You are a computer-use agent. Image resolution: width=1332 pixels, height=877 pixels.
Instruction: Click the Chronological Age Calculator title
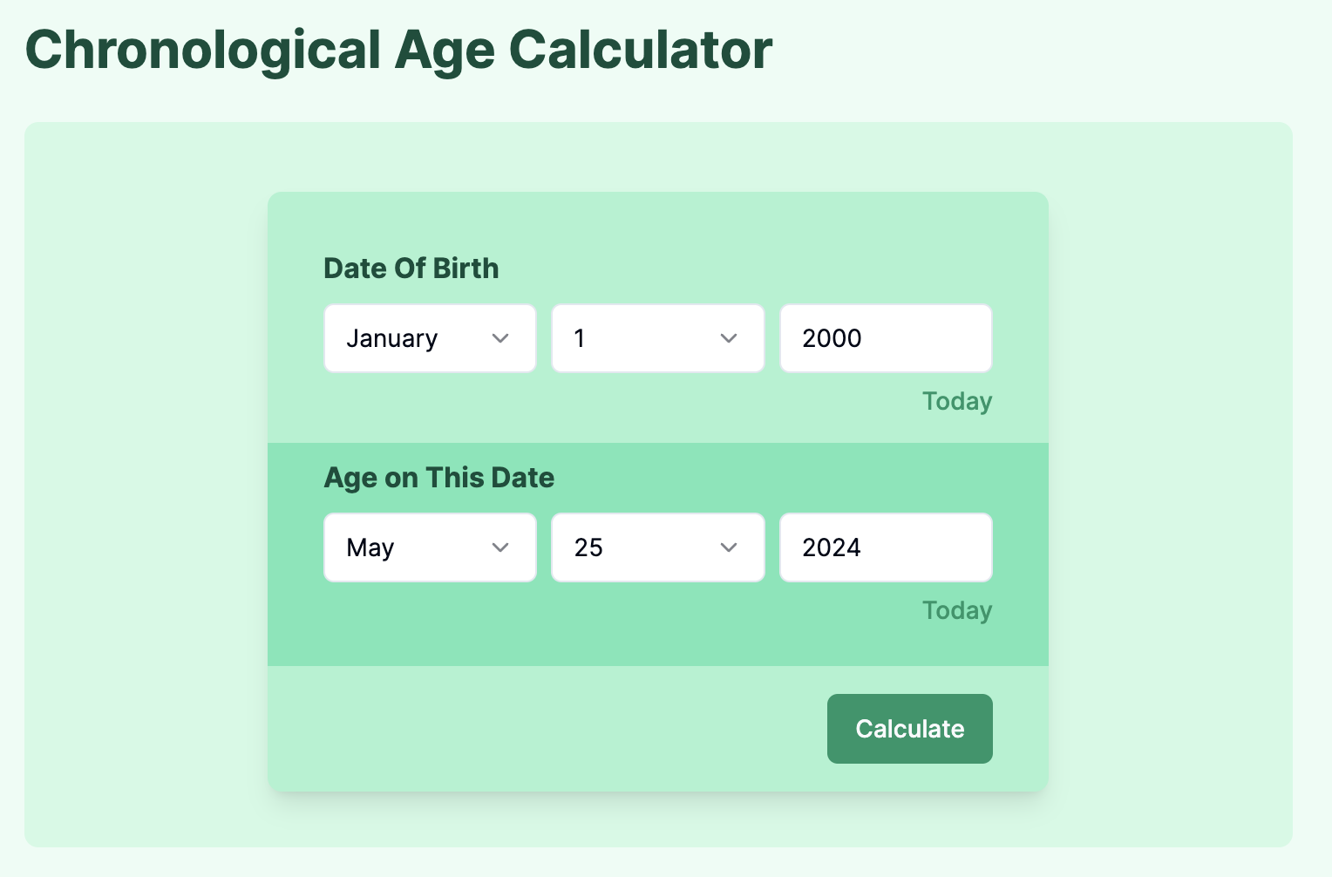click(x=398, y=50)
